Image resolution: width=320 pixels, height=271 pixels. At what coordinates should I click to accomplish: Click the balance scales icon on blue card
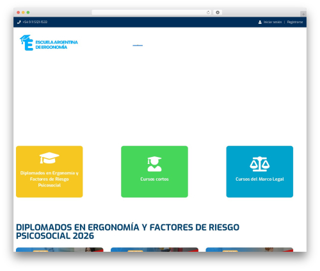point(260,164)
